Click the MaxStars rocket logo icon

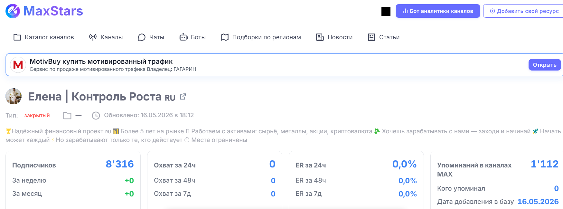[x=13, y=11]
